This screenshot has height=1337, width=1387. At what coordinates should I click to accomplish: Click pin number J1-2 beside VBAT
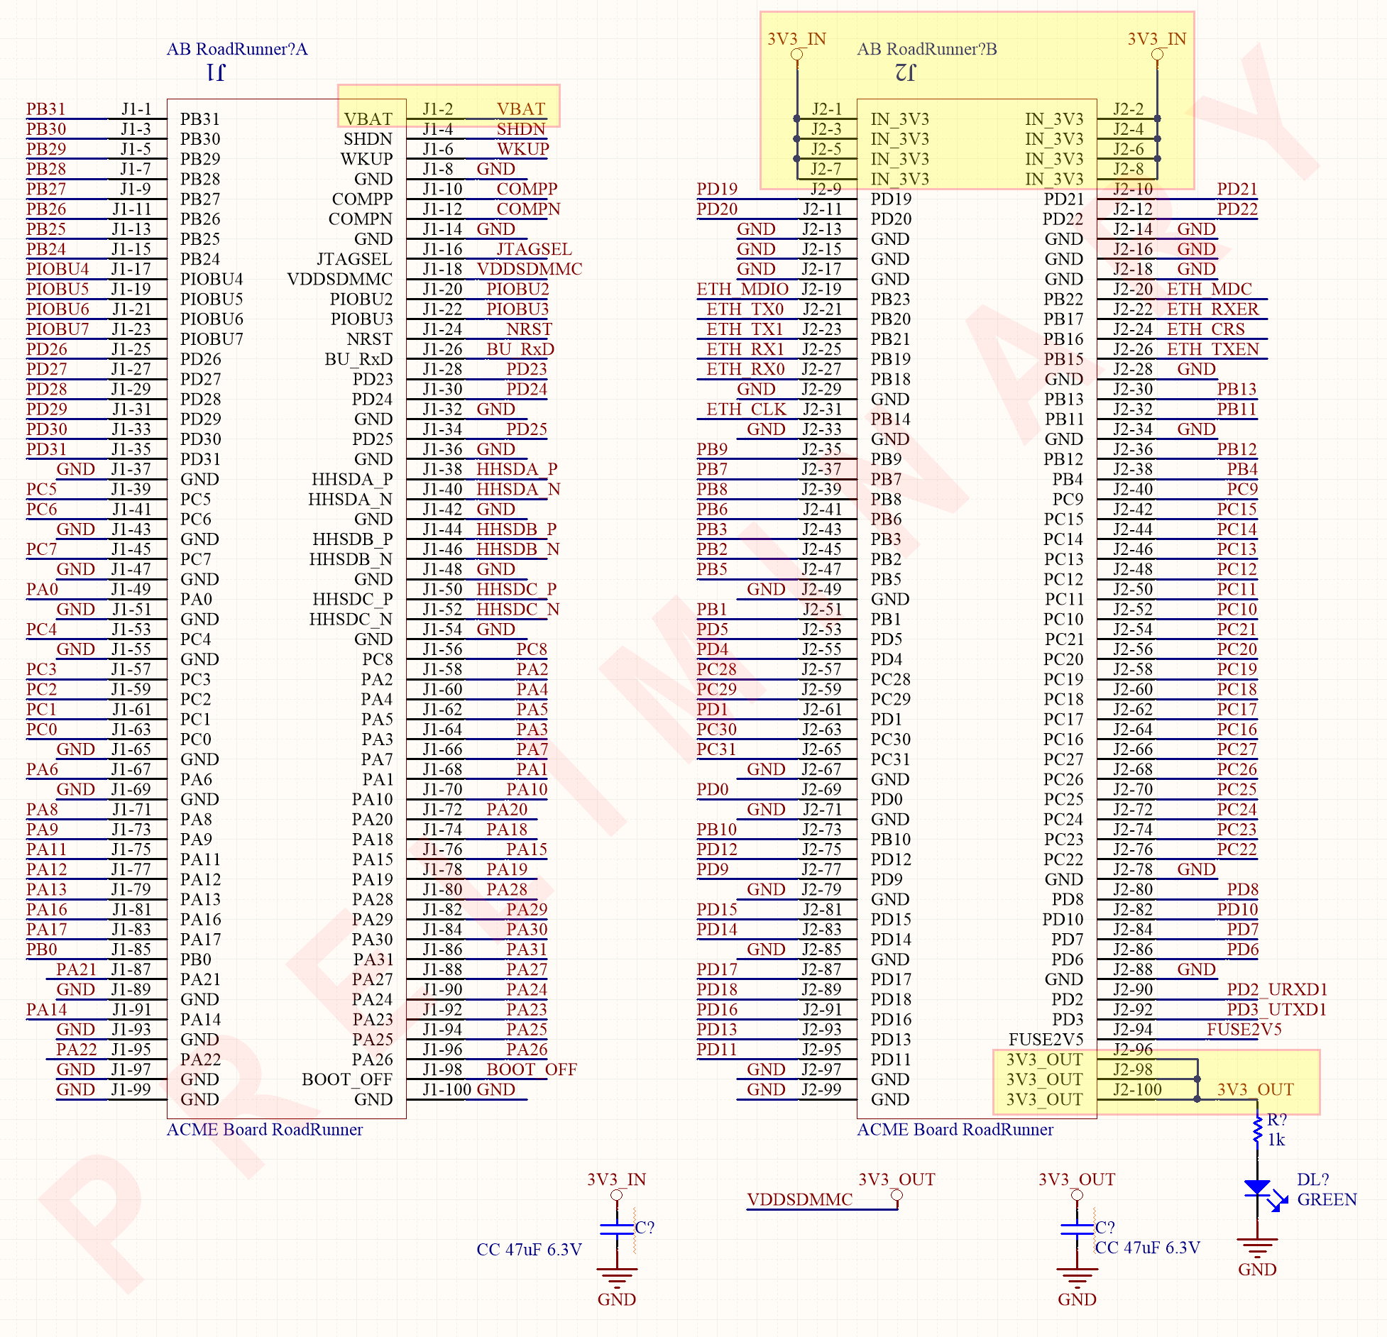click(x=438, y=109)
